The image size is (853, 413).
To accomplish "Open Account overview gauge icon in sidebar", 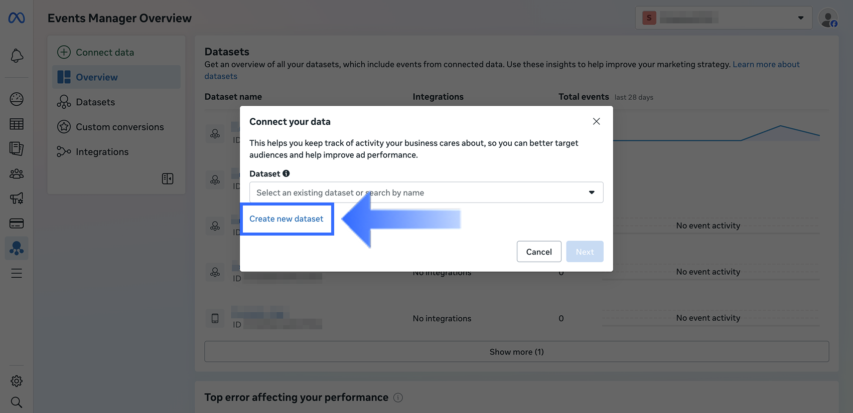I will pos(17,99).
